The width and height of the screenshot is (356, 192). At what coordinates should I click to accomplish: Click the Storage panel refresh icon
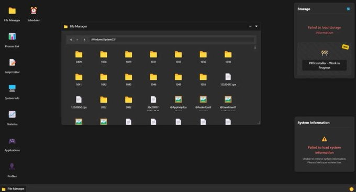point(348,9)
